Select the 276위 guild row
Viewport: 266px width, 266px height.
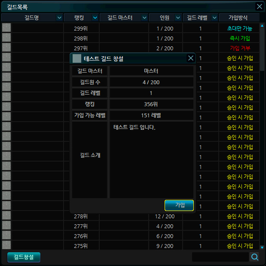(129, 236)
